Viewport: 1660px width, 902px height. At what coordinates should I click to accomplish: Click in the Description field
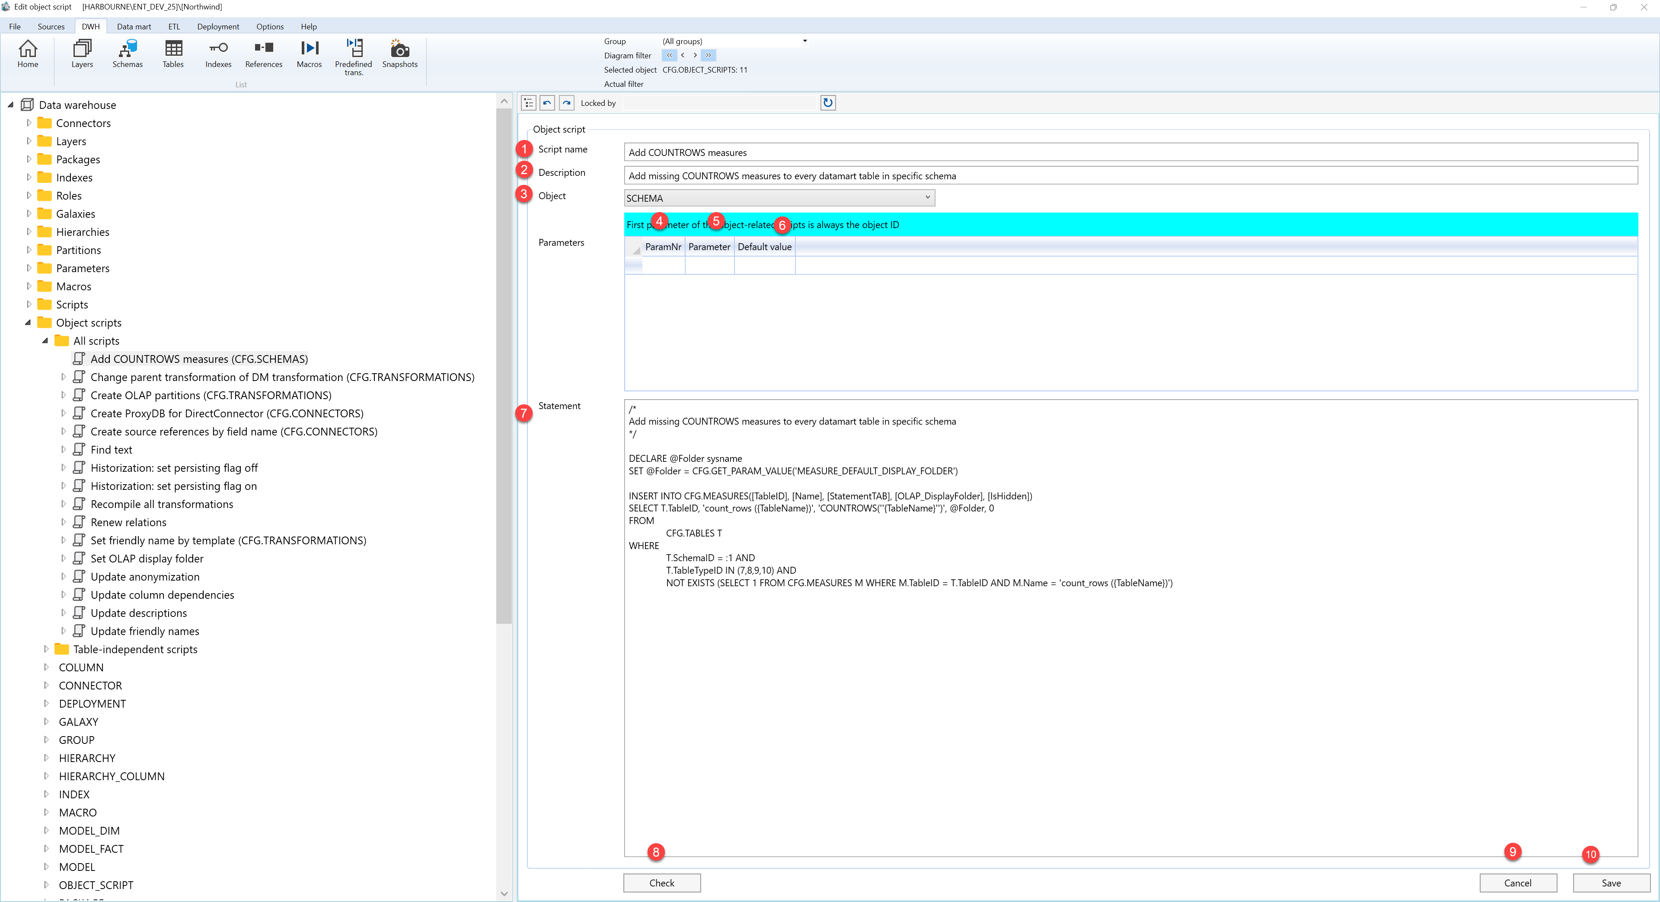click(1131, 176)
